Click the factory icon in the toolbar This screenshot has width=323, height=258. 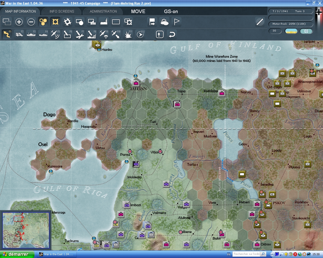point(104,22)
